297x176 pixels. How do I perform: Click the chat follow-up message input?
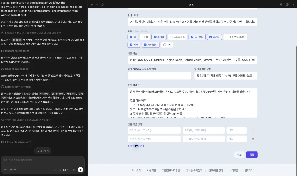click(x=43, y=160)
